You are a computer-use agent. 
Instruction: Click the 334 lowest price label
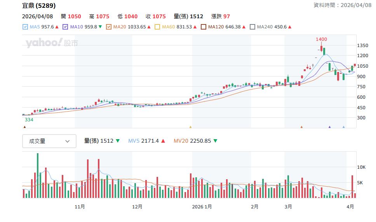29,120
